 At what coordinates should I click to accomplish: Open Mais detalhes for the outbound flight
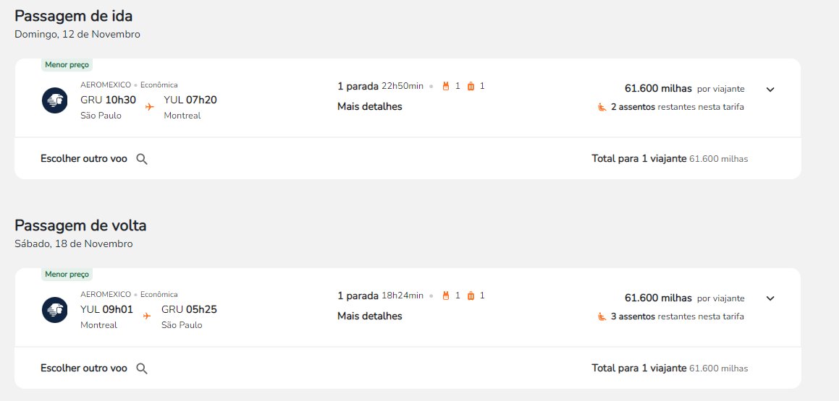tap(370, 106)
